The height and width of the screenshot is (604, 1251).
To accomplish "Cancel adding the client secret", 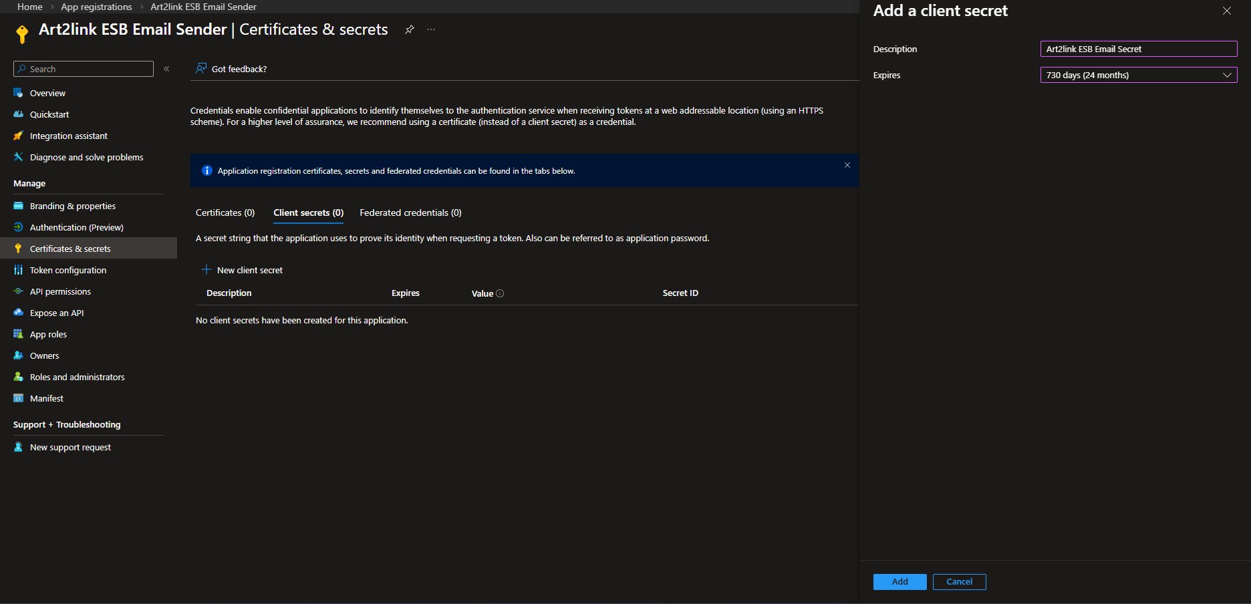I will [x=960, y=582].
